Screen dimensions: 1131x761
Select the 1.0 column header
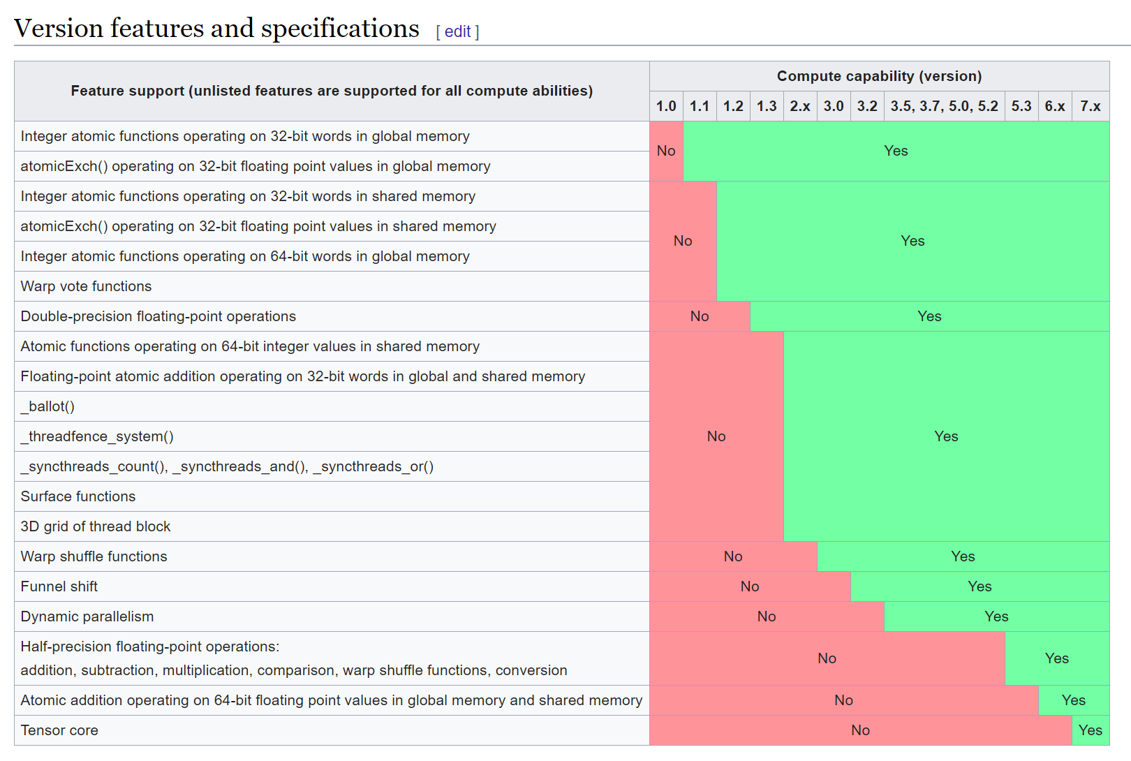(666, 105)
